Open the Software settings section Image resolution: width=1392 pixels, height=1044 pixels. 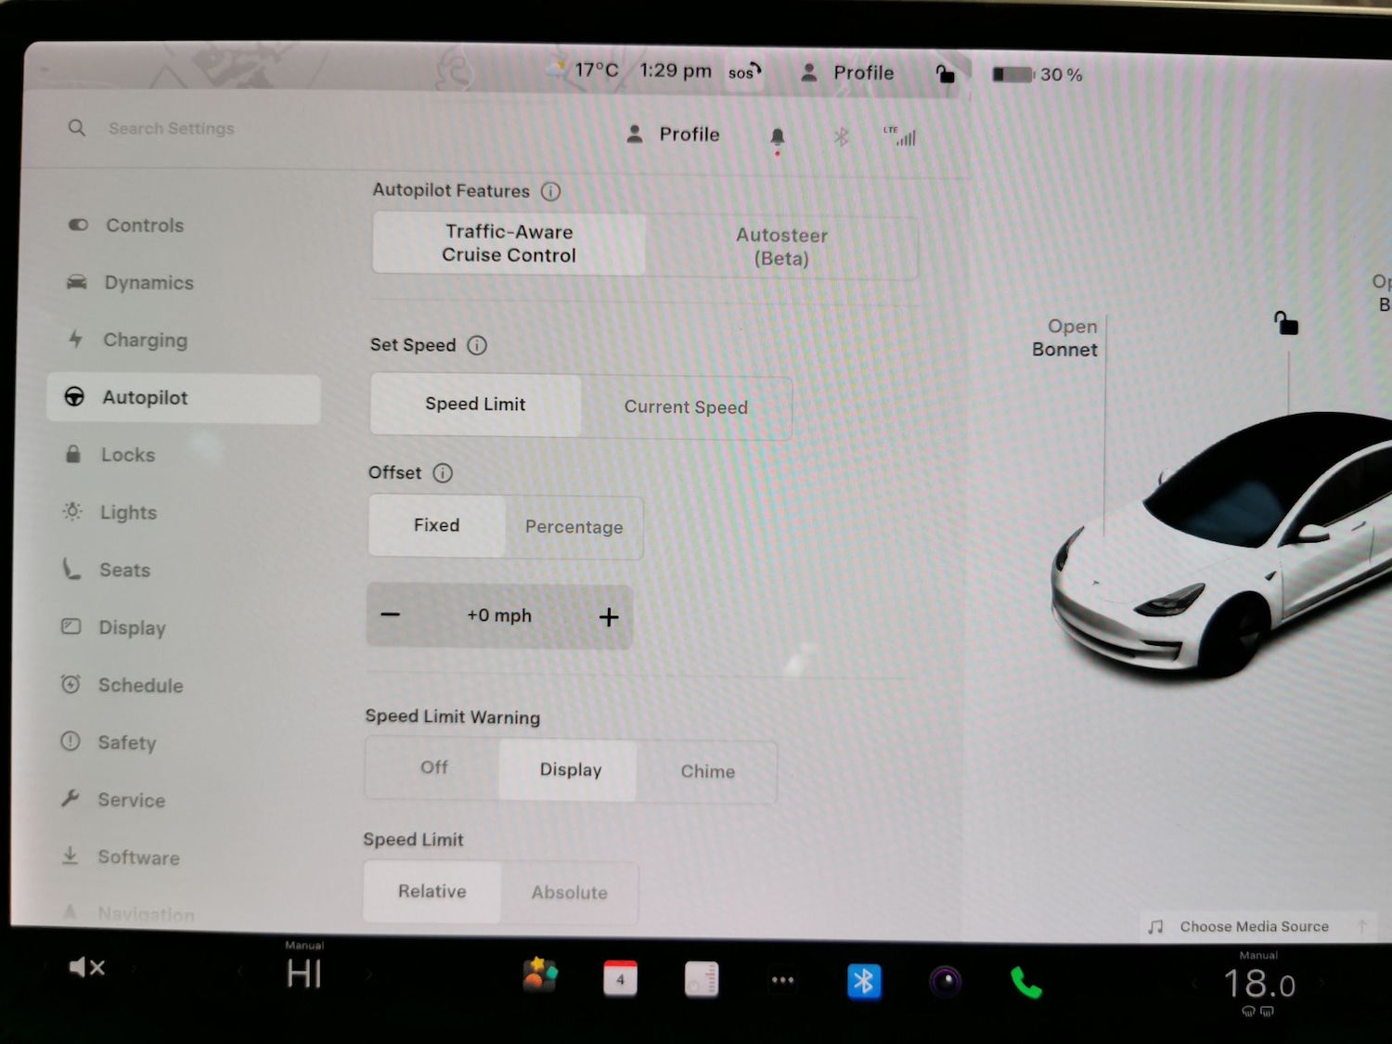coord(137,857)
